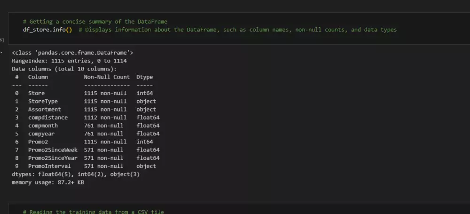Click the execution count of the first cell
470x214 pixels.
pyautogui.click(x=2, y=40)
